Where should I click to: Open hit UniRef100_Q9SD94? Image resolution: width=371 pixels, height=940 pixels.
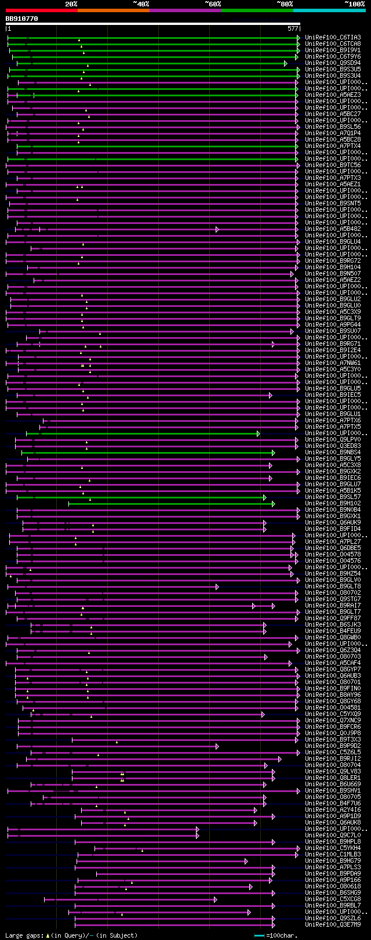(333, 63)
